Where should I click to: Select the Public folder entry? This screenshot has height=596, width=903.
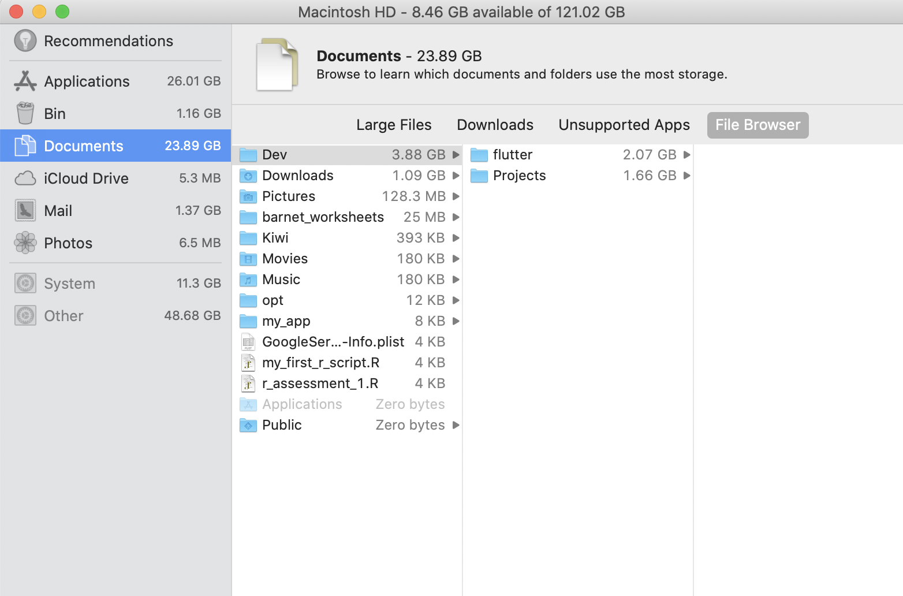point(281,424)
